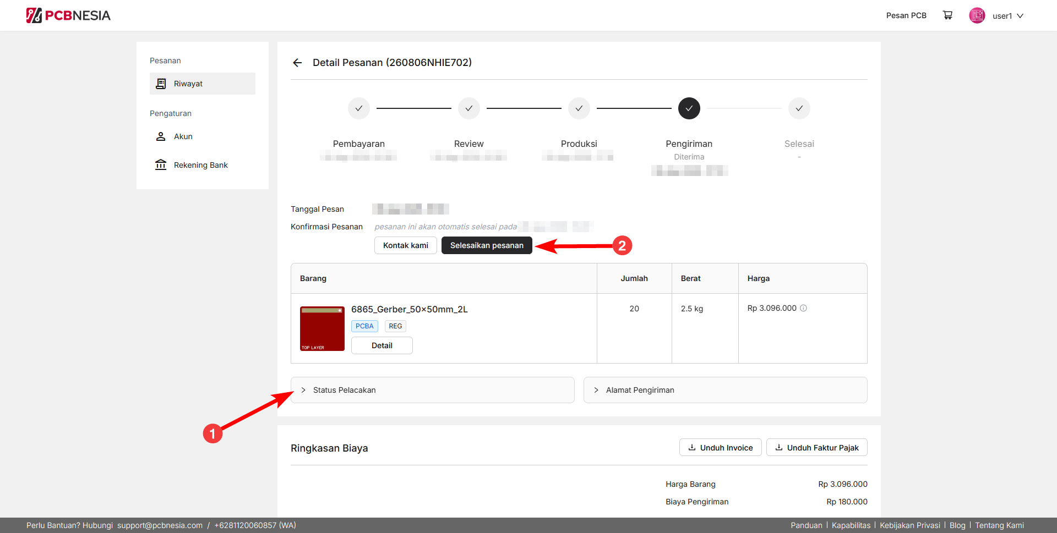This screenshot has width=1057, height=533.
Task: Click the item name 6865_Gerber_50×50mm_2L
Action: pos(410,309)
